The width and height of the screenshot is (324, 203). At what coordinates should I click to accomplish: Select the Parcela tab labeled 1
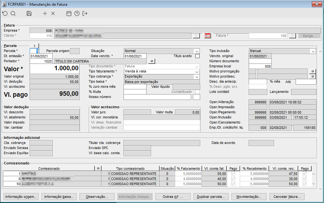tap(34, 46)
